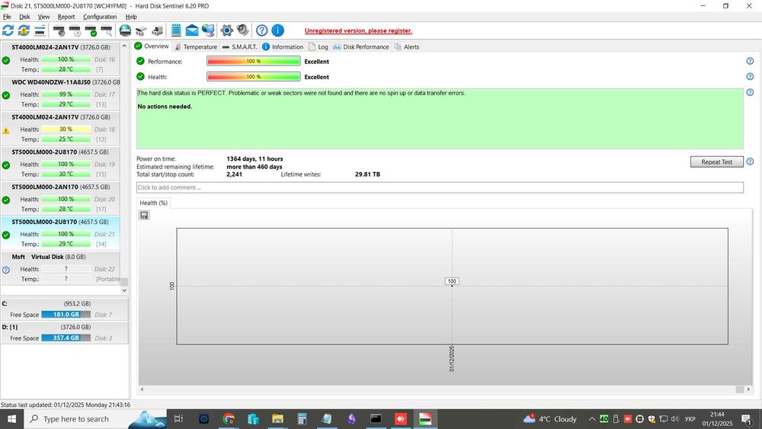
Task: Click the graph horizontal scroll left arrow
Action: point(142,389)
